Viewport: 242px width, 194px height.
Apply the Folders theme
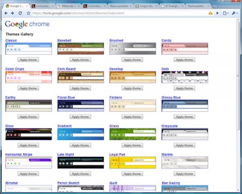[132, 117]
